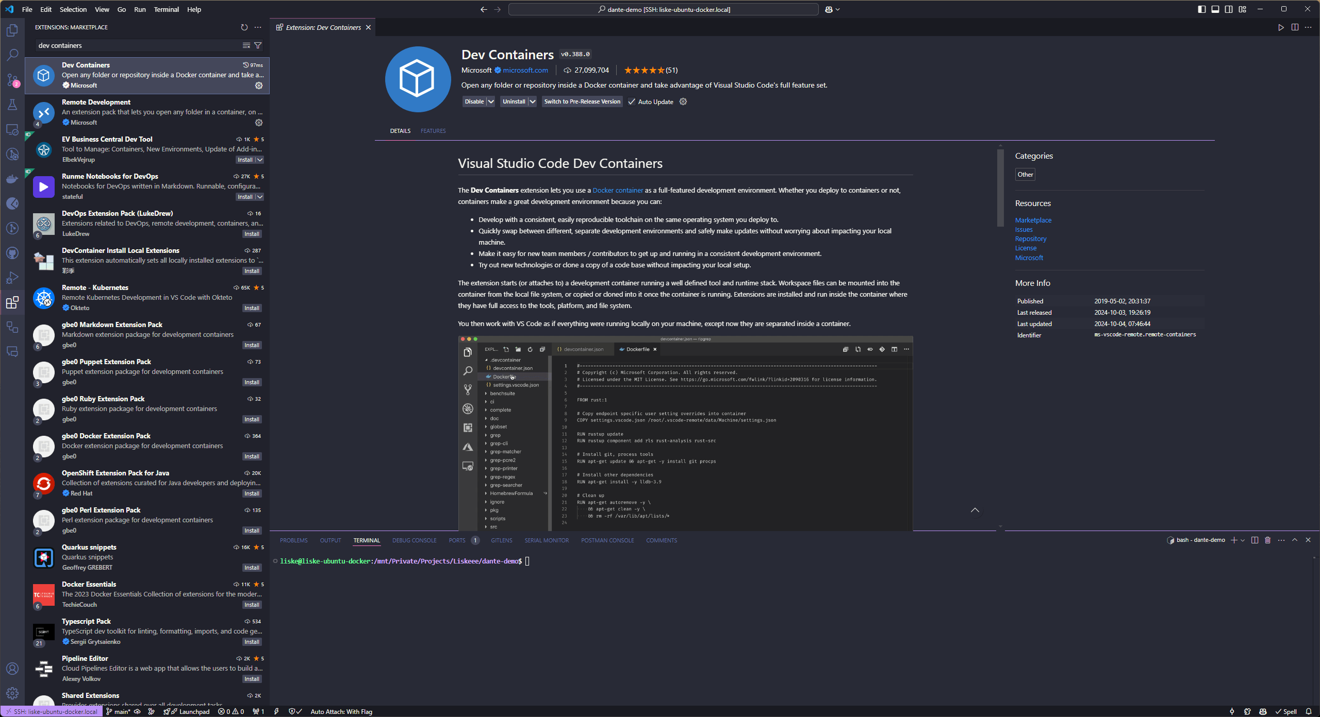
Task: Open the Testing flask view
Action: 12,105
